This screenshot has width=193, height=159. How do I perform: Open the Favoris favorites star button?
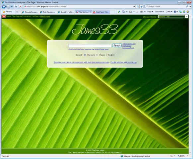click(7, 12)
